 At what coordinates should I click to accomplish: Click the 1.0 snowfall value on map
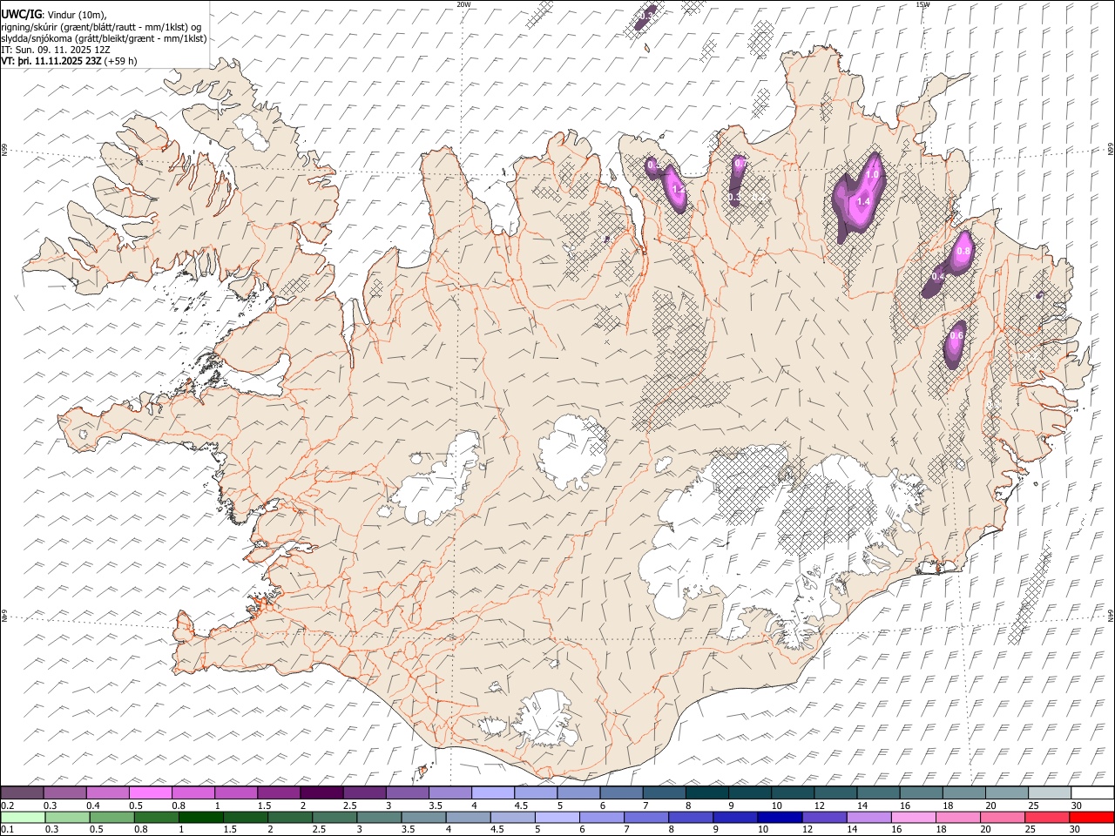coord(871,175)
